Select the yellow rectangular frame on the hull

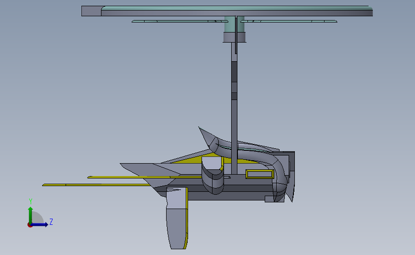tap(259, 174)
